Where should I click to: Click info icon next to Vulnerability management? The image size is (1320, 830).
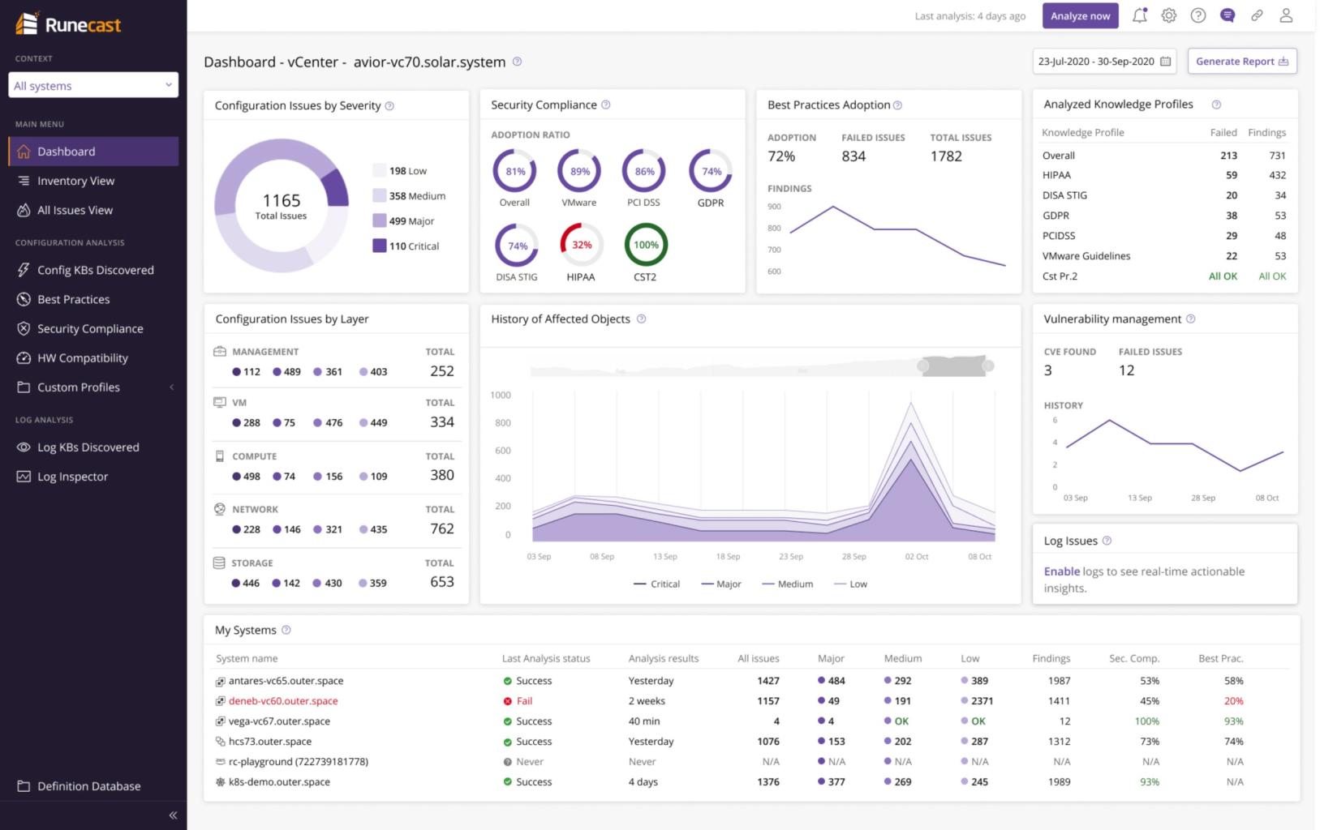pos(1190,319)
